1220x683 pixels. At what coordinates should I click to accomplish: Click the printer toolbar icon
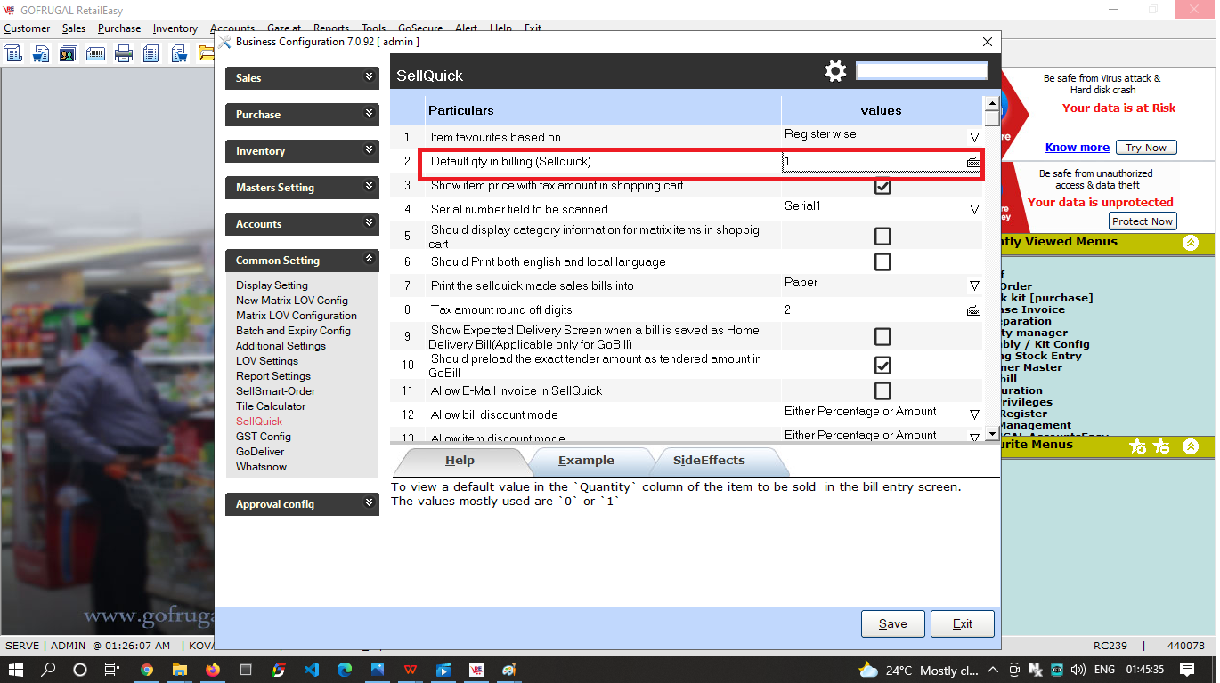click(x=124, y=53)
